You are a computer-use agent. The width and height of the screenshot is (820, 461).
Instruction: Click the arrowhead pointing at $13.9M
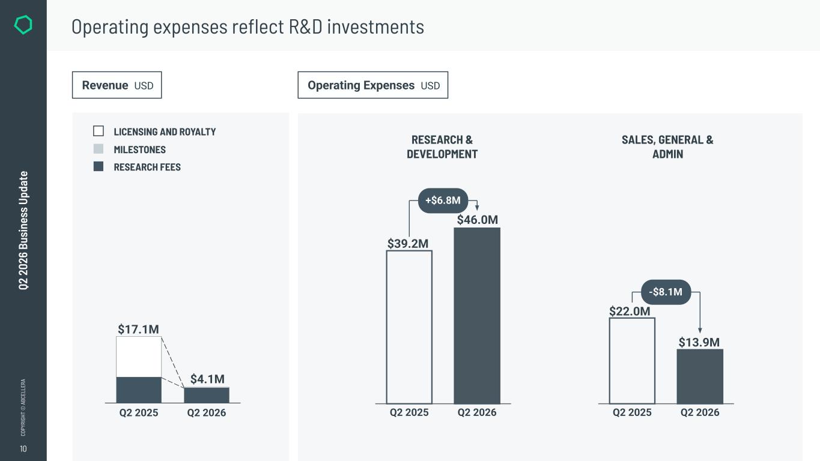click(700, 330)
